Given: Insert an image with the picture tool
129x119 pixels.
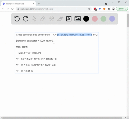Looking at the screenshot, I should (78, 19).
